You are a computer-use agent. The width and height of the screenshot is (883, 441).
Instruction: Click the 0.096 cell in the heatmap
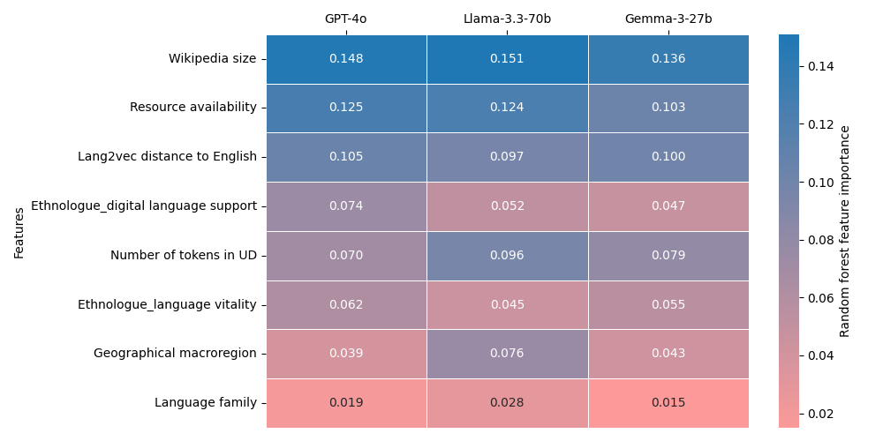(507, 256)
